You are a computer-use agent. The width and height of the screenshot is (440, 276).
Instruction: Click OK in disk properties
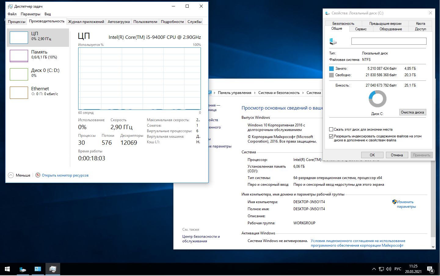click(372, 155)
